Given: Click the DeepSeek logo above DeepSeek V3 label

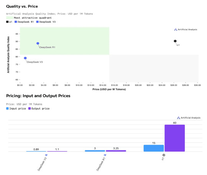Looking at the screenshot, I should point(46,155).
